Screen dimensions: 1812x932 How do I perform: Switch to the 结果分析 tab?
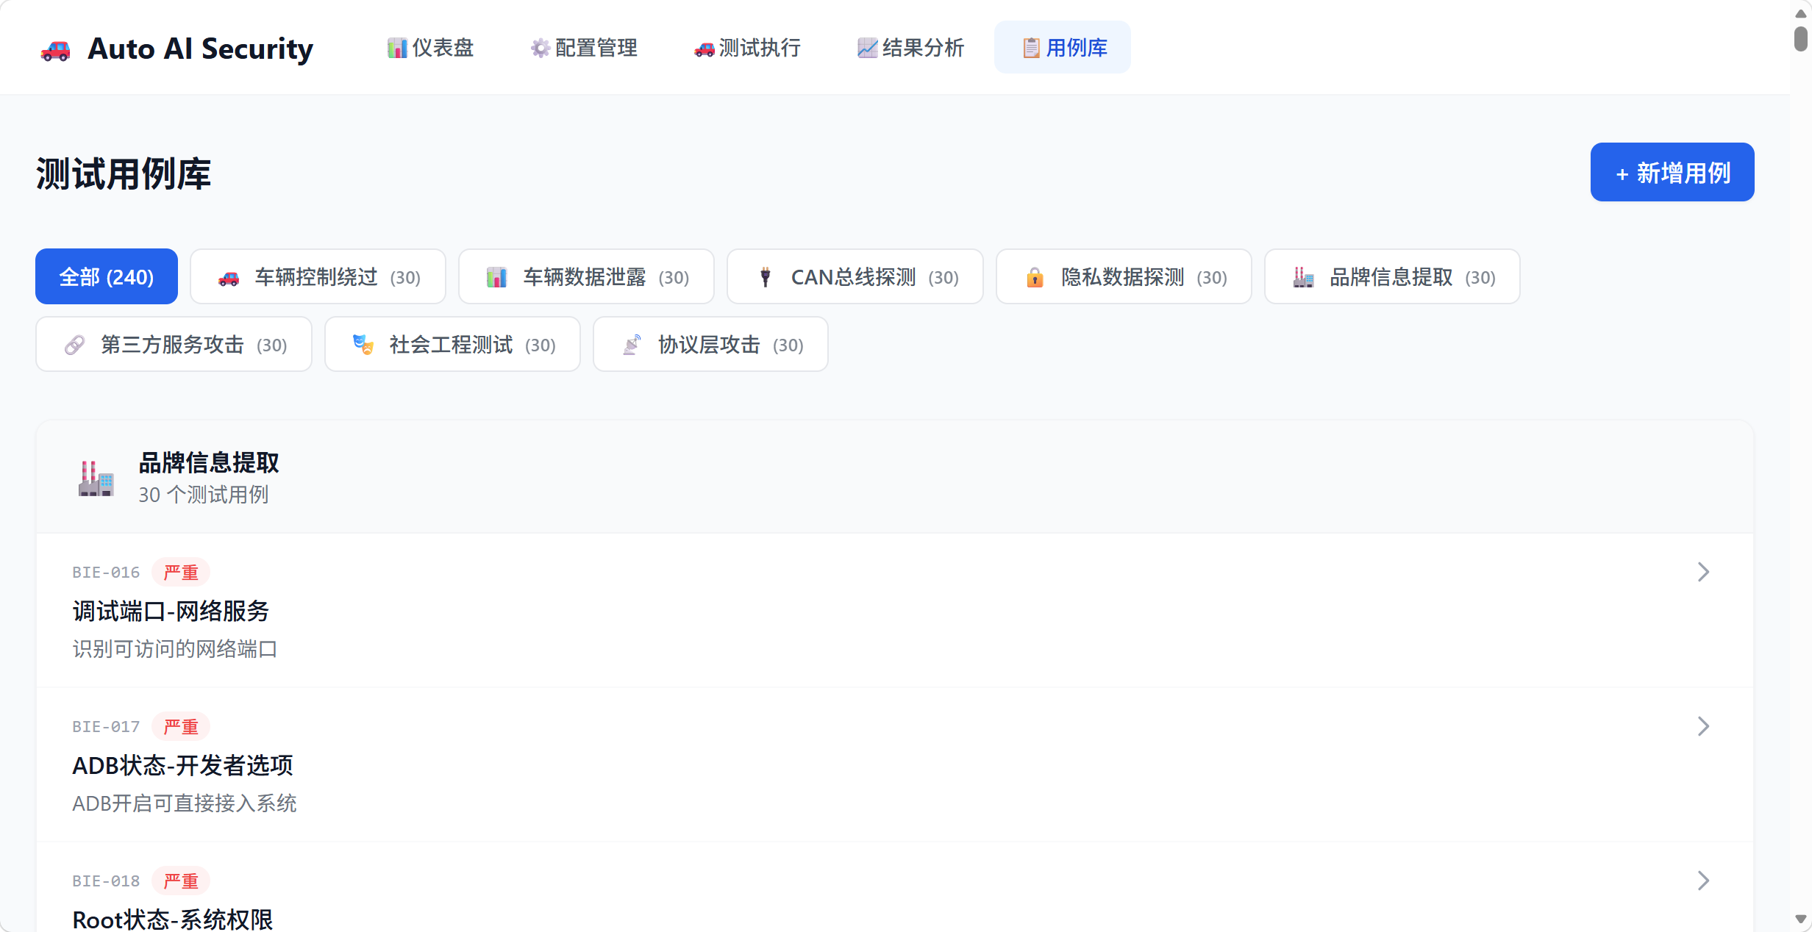[910, 48]
